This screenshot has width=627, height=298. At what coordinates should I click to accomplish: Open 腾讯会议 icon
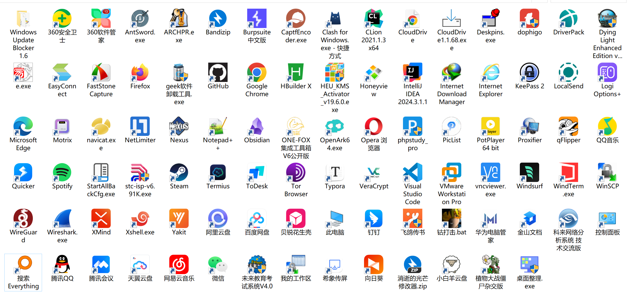click(101, 264)
